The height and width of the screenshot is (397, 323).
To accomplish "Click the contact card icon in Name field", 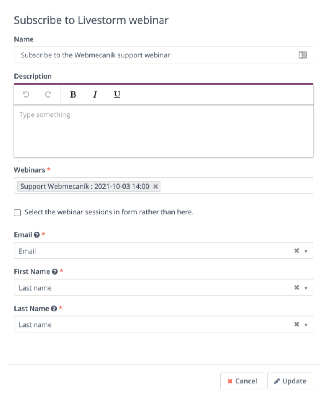I will pyautogui.click(x=303, y=55).
